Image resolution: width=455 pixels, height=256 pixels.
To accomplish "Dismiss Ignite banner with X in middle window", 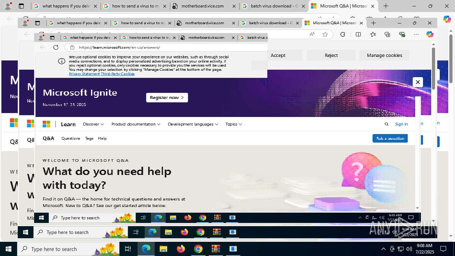I will click(x=418, y=82).
